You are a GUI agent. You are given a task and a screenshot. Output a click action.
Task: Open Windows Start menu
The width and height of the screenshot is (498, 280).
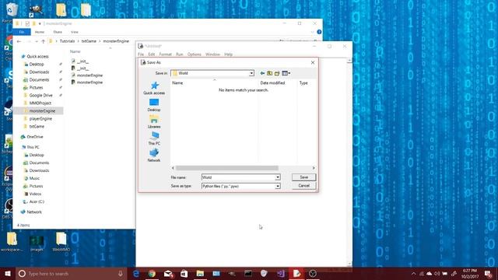(x=8, y=273)
